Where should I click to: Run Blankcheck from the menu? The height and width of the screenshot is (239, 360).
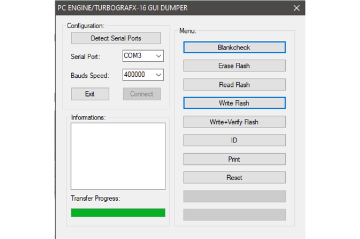[x=235, y=47]
